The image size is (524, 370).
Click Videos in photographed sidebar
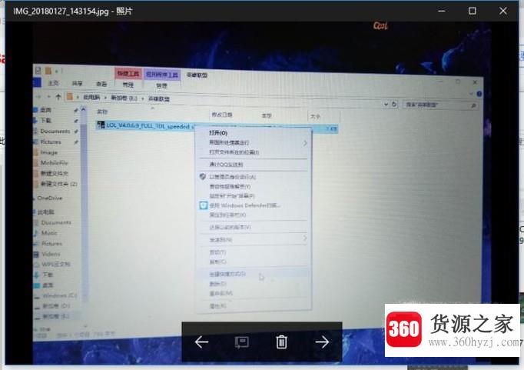(51, 254)
